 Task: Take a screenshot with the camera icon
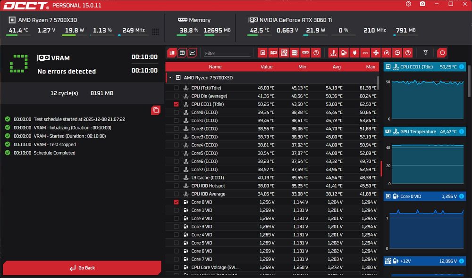click(x=422, y=4)
